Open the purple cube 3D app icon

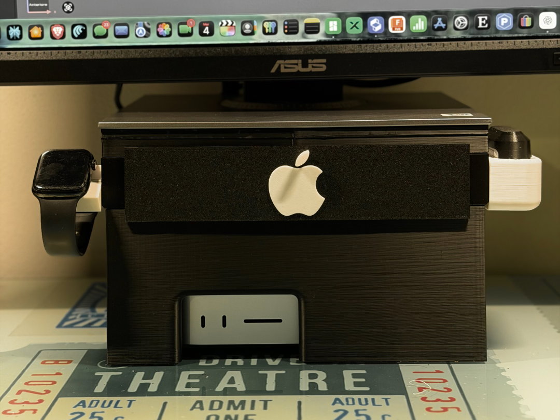pos(376,25)
